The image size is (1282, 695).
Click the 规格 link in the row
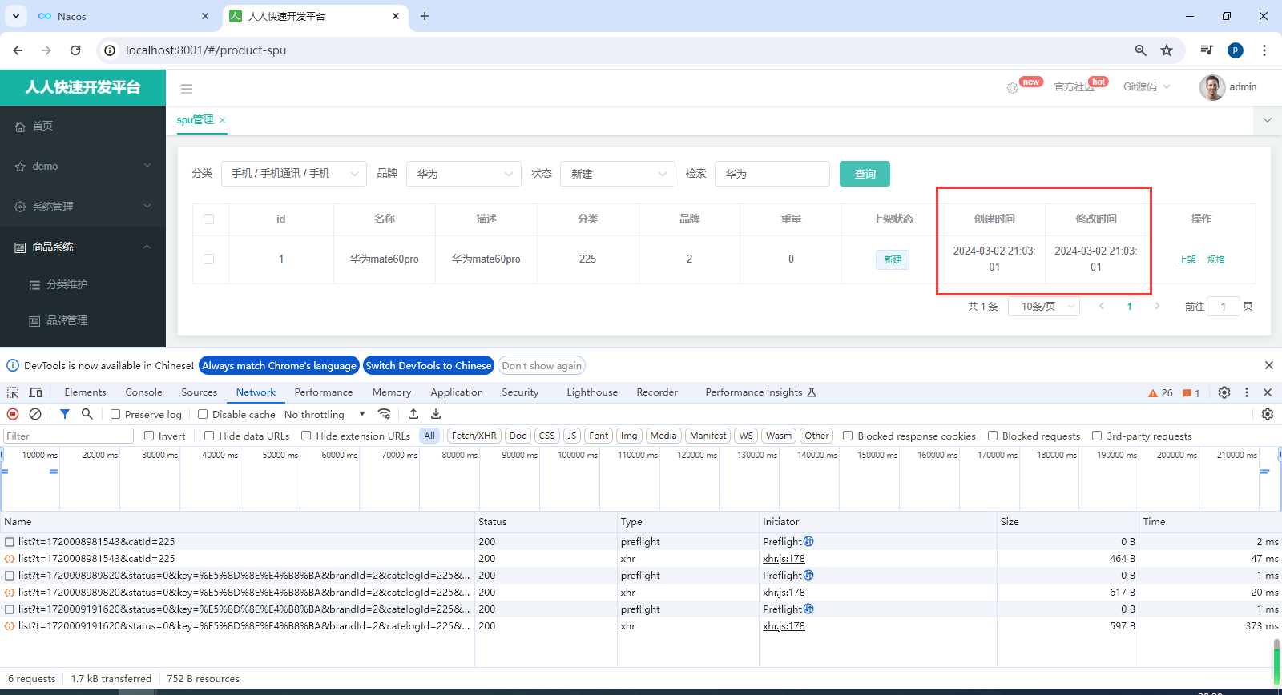1215,259
